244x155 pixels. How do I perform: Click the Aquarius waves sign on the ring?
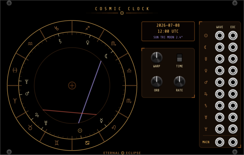point(30,44)
